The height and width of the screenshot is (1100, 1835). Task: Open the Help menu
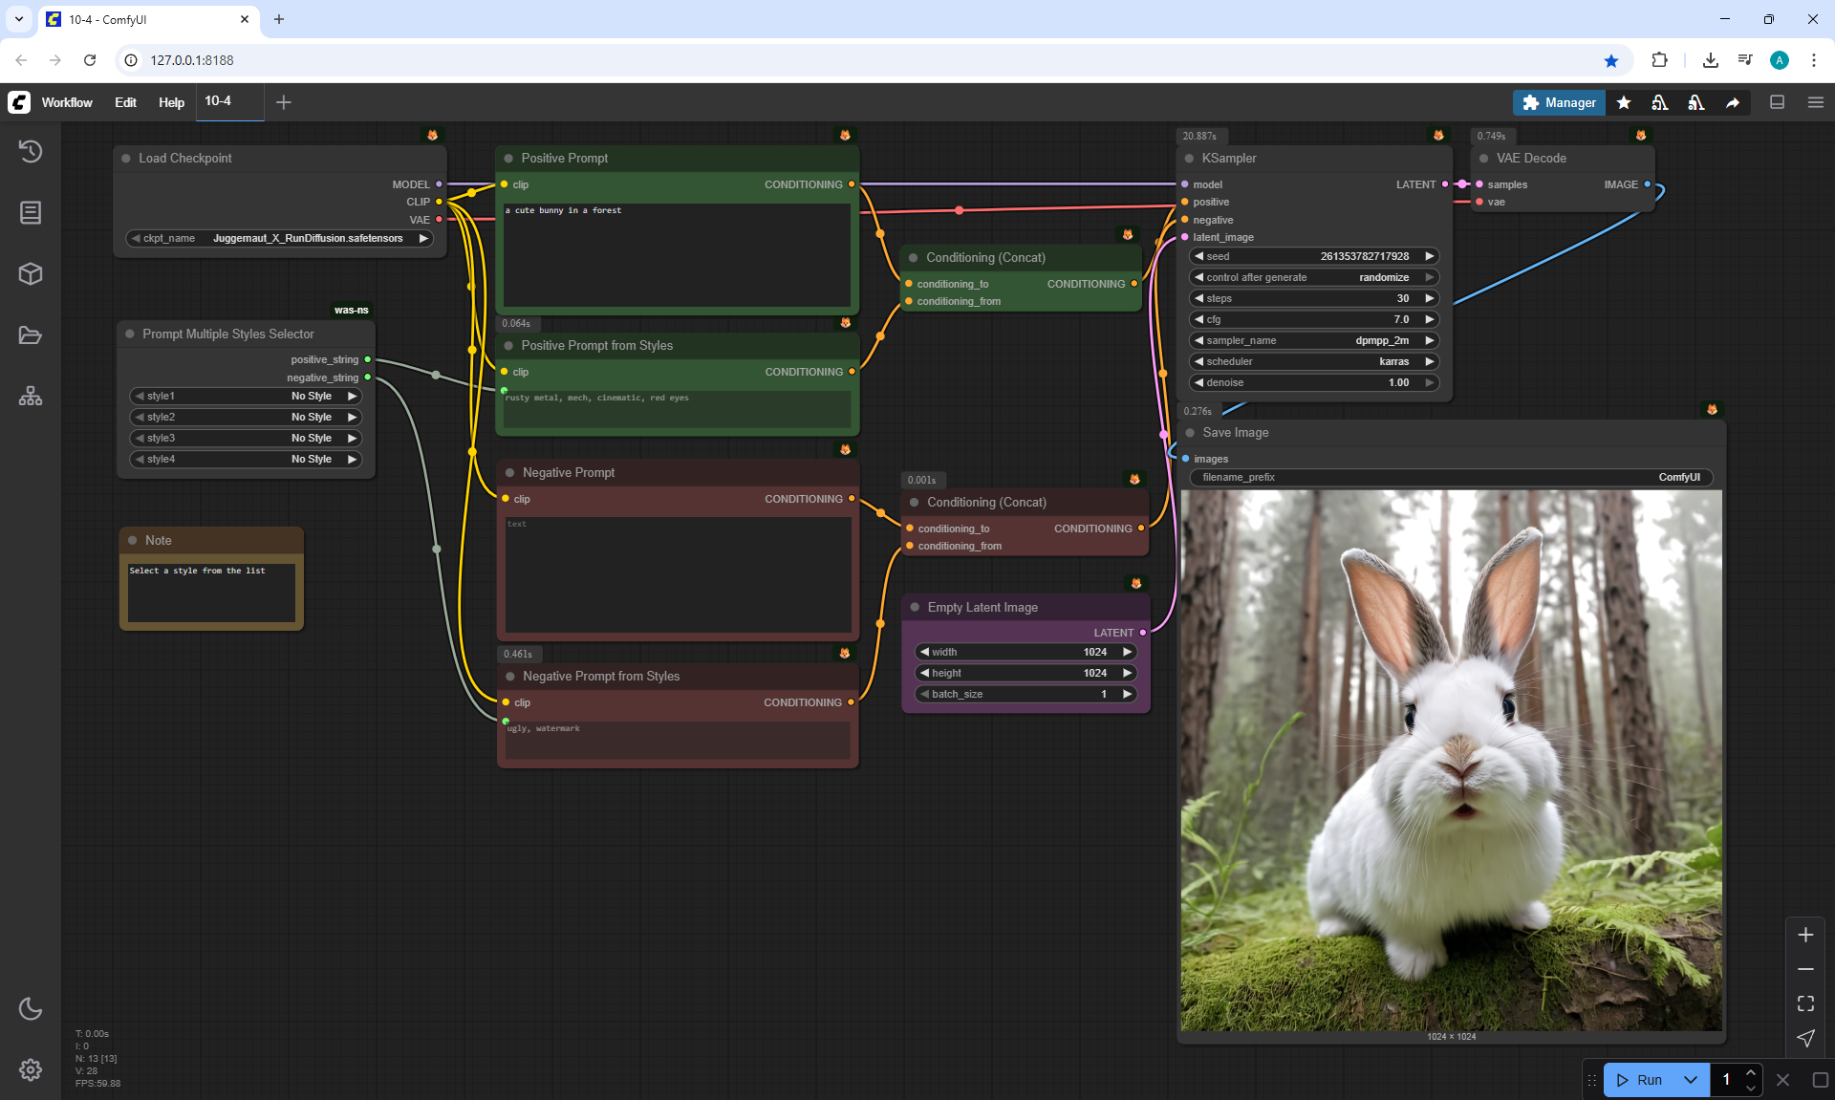click(171, 102)
